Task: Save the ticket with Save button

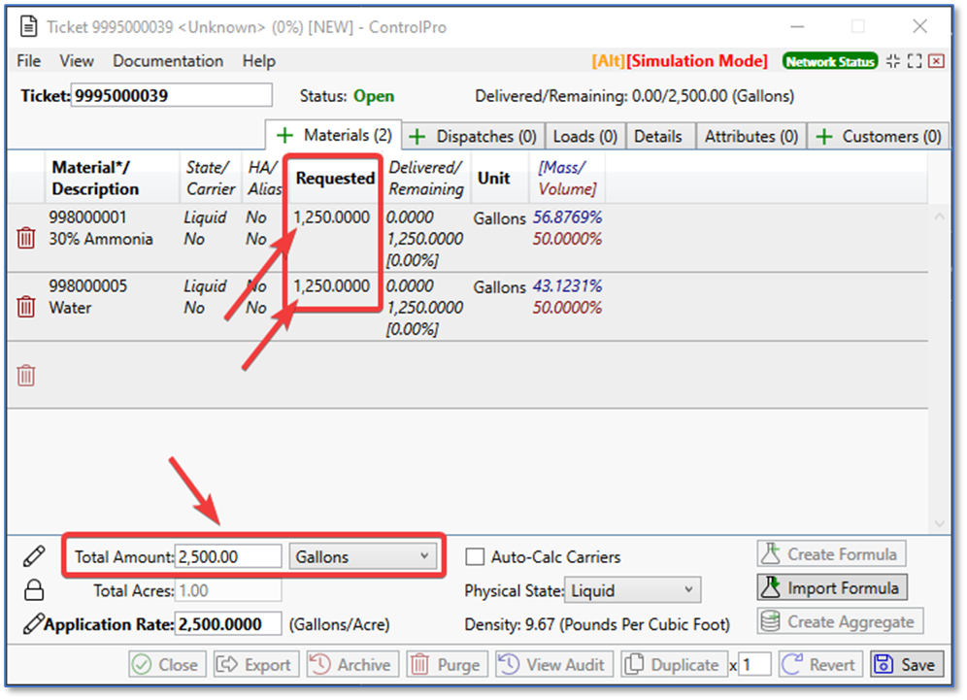Action: 907,665
